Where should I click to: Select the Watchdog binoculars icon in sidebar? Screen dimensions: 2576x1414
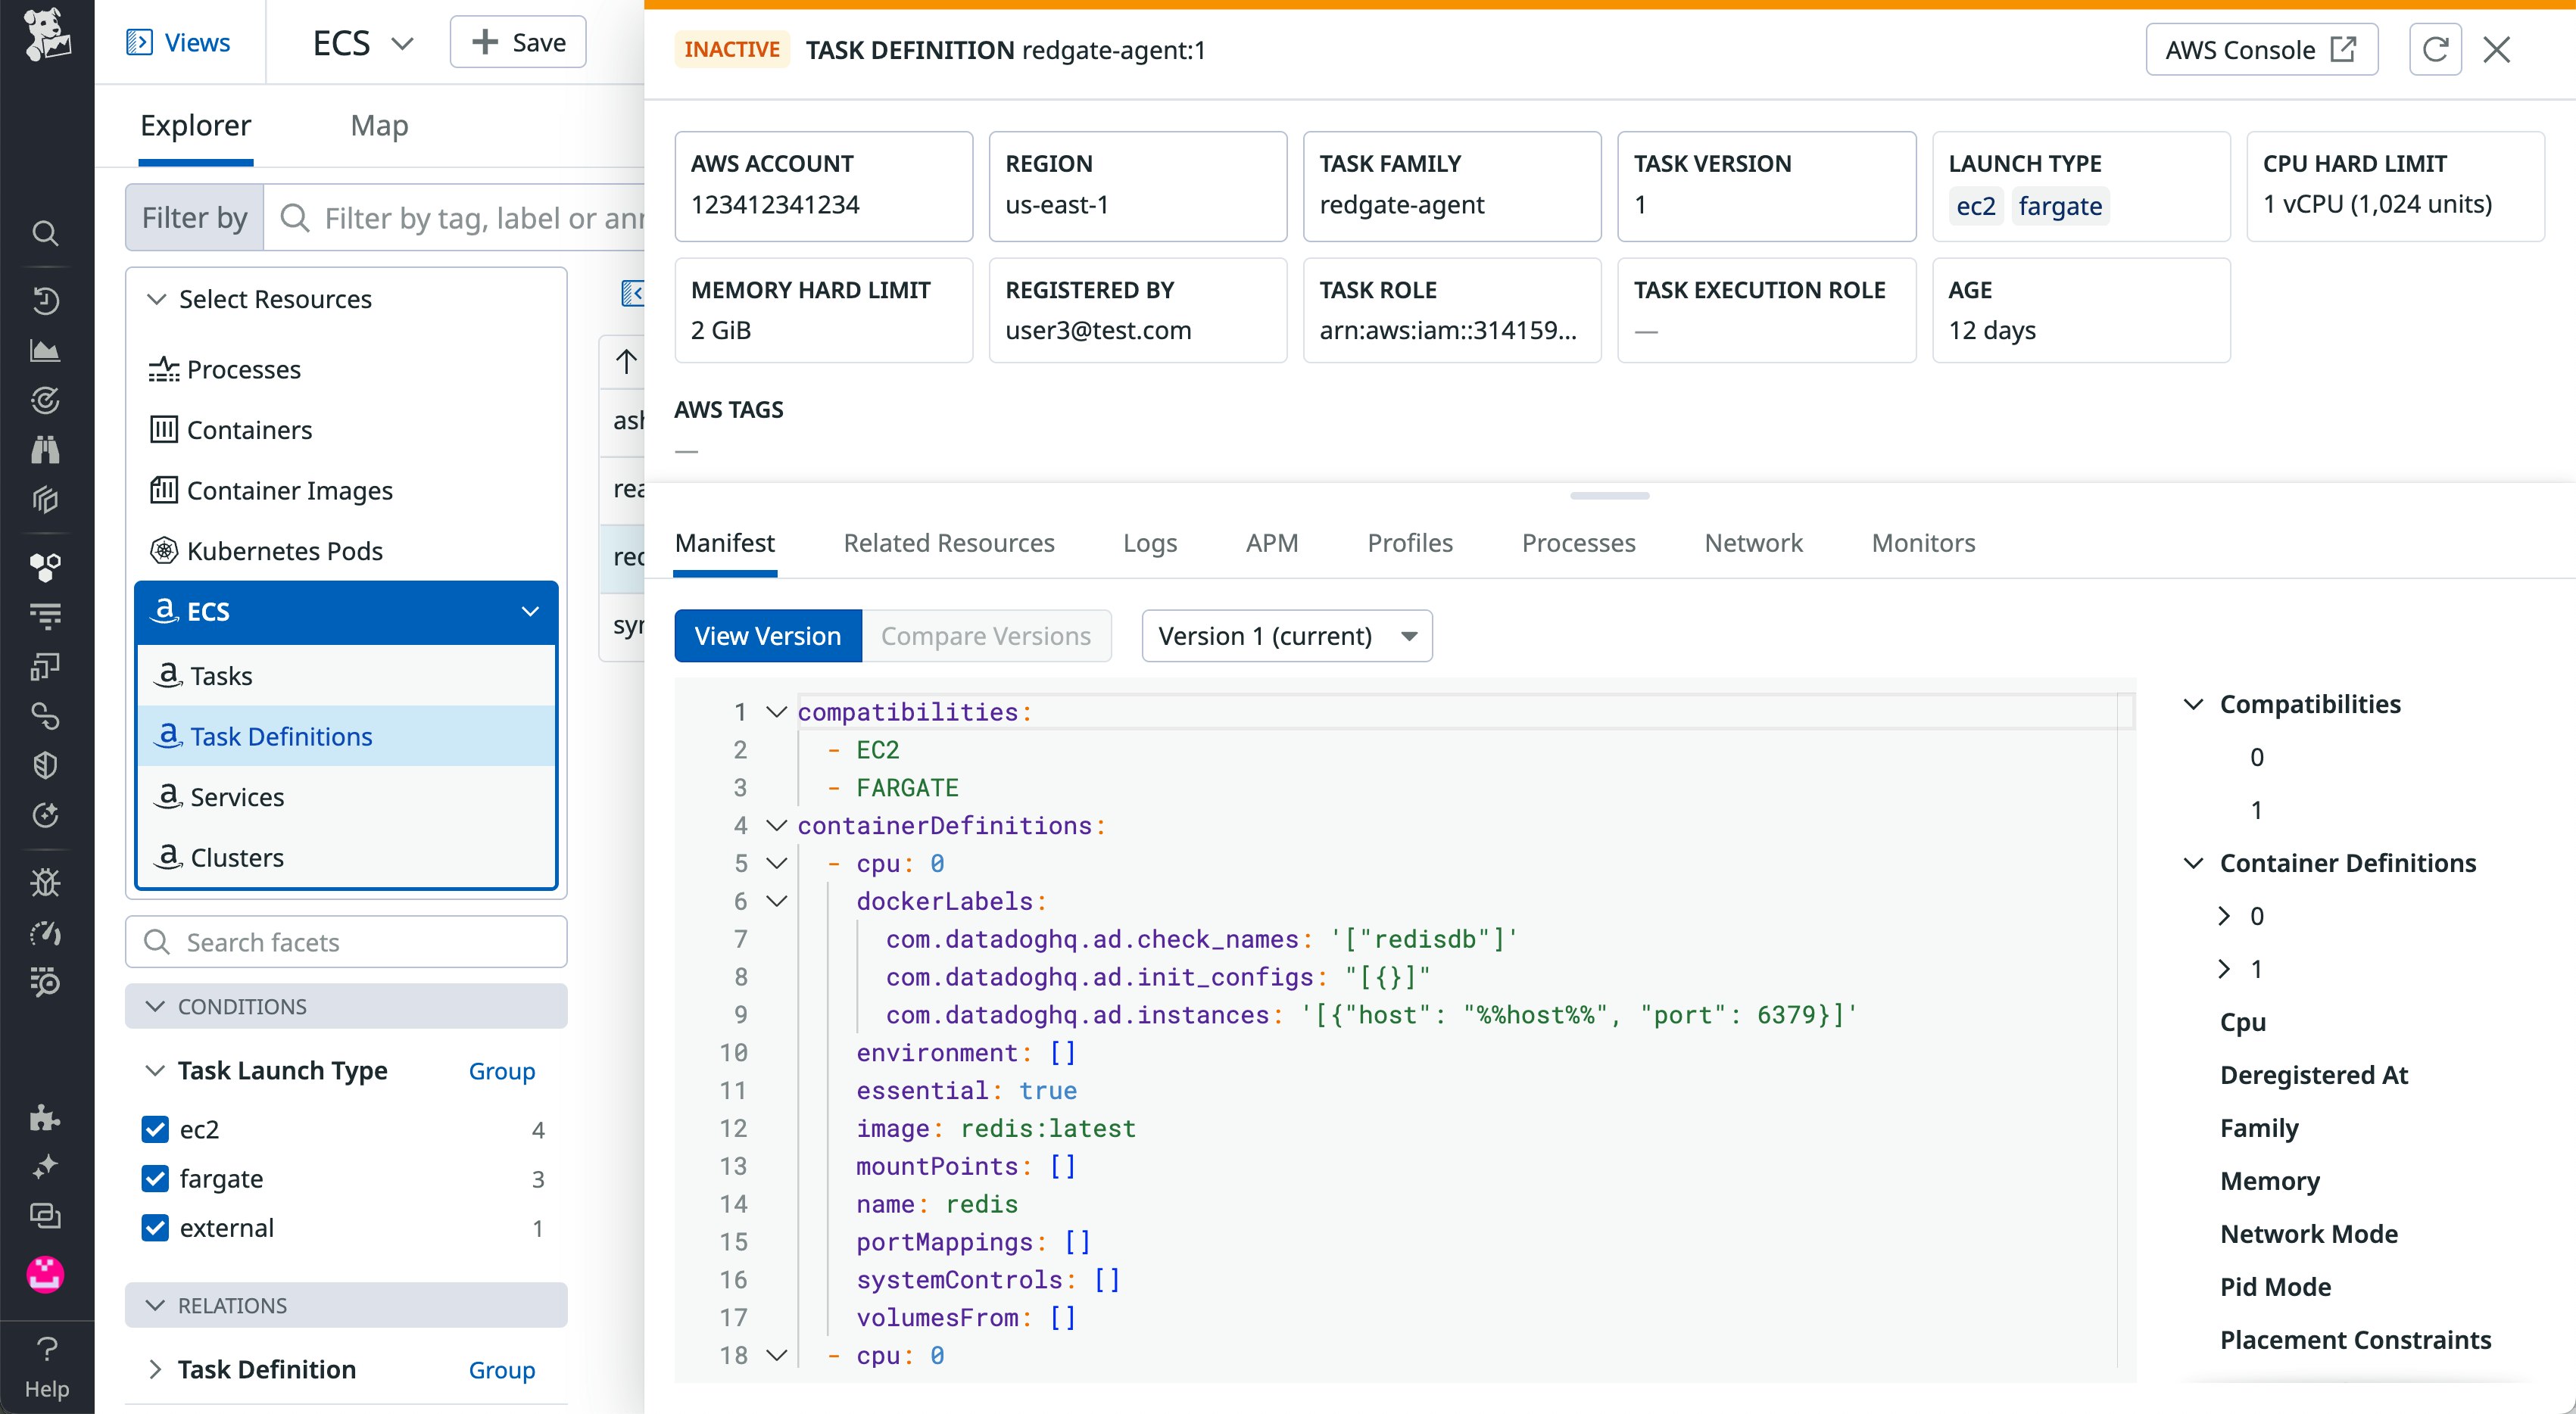coord(46,450)
